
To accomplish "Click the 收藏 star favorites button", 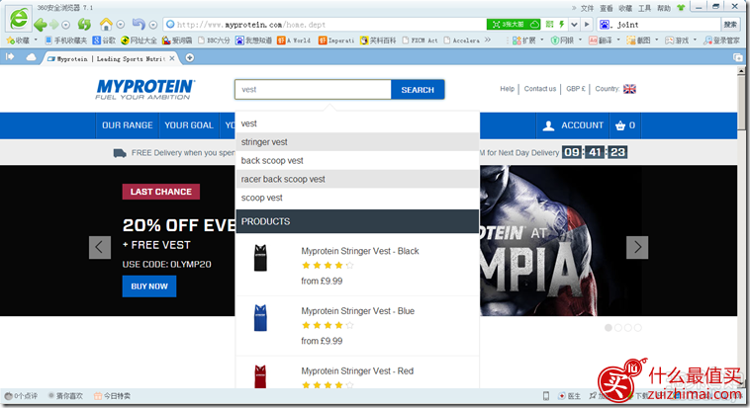I will pyautogui.click(x=19, y=41).
